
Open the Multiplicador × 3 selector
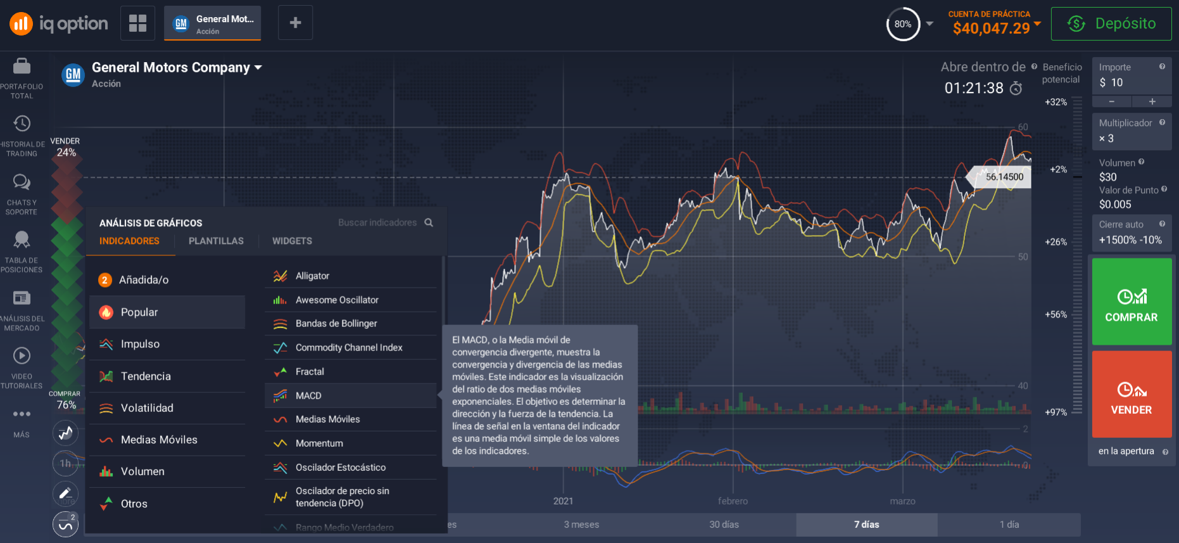[1132, 131]
